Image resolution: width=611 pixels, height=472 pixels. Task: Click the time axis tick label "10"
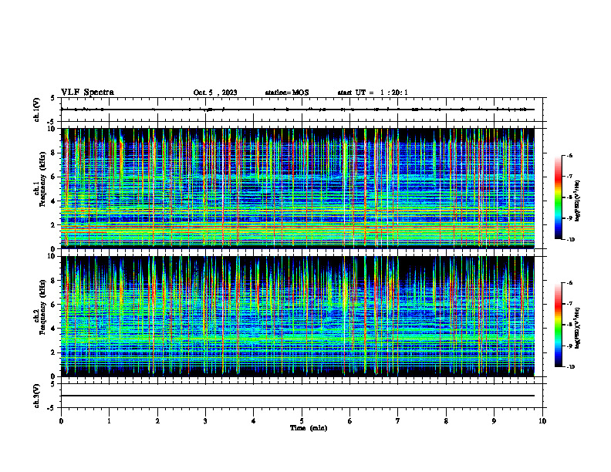click(542, 421)
